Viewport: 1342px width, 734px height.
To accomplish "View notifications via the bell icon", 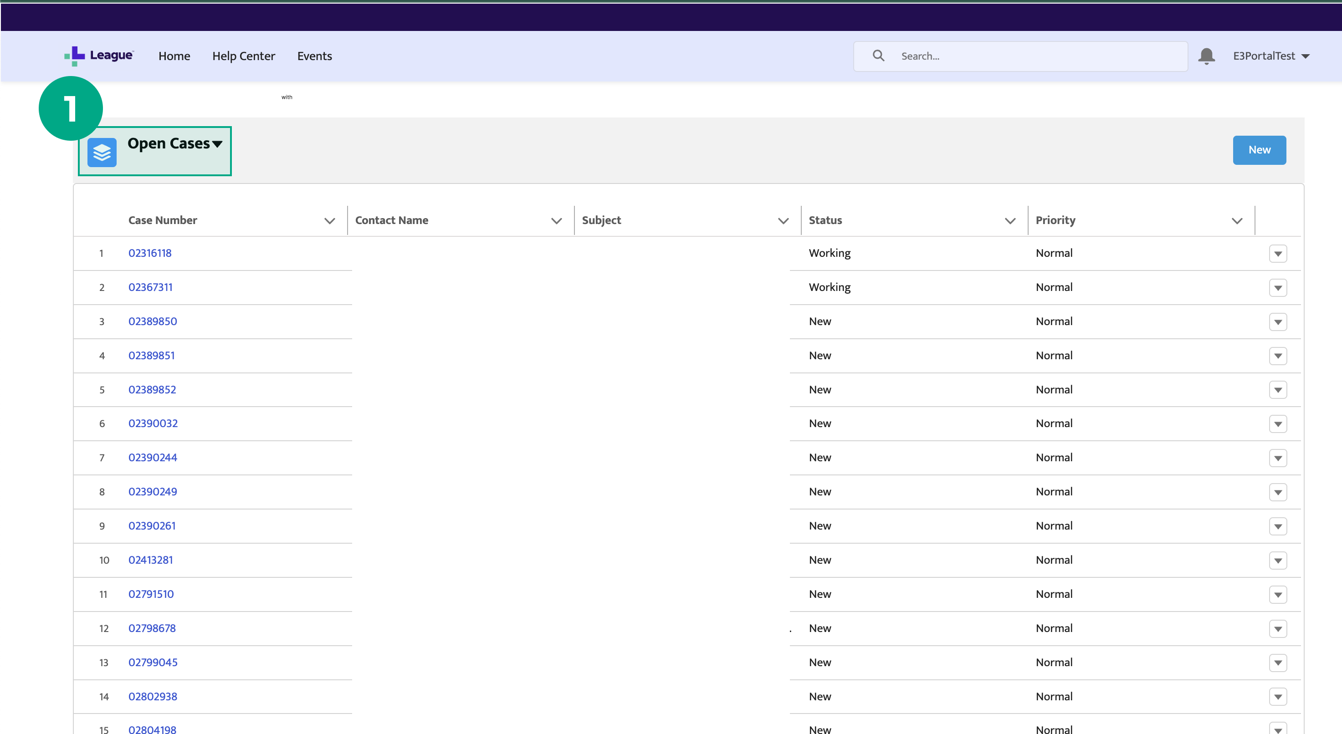I will coord(1206,56).
